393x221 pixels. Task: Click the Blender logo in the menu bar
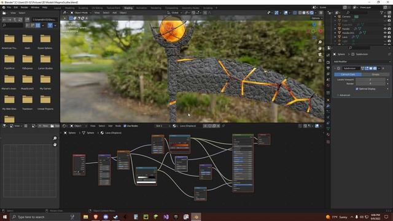4,8
